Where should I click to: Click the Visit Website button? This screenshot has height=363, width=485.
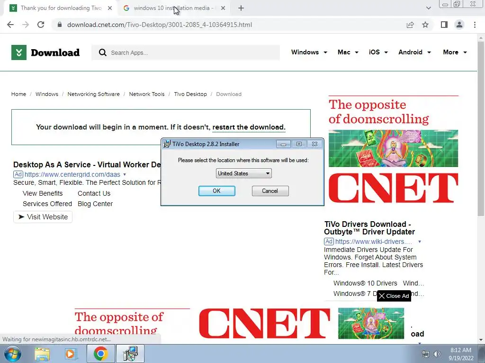tap(43, 217)
